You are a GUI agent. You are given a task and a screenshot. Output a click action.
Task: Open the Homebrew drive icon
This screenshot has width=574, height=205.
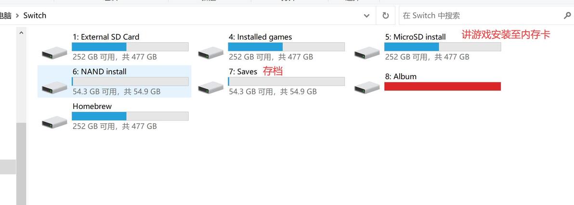(54, 121)
